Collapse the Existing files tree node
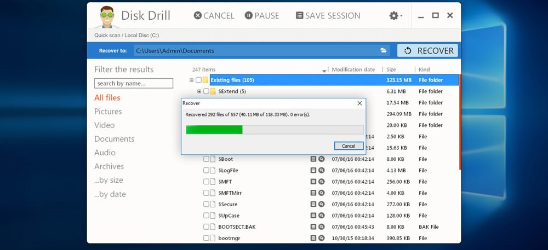 (191, 80)
